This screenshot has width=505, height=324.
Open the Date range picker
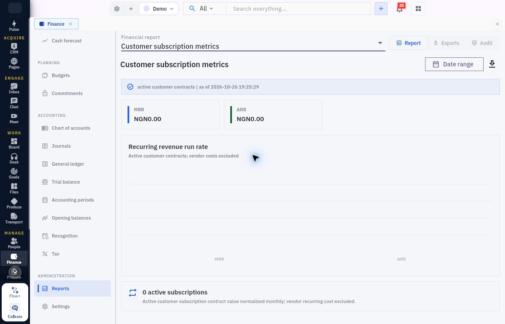(x=454, y=64)
